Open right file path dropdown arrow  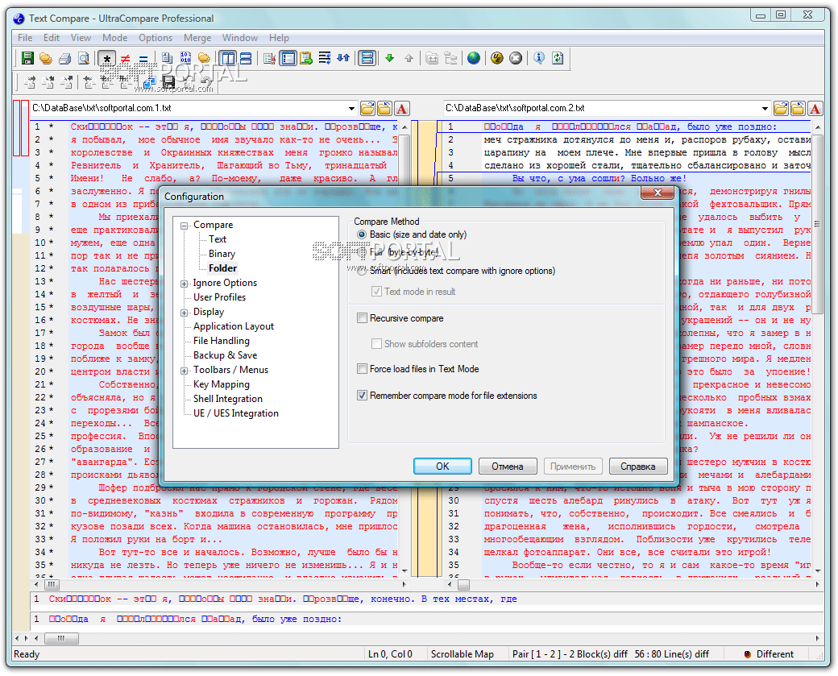(x=765, y=109)
